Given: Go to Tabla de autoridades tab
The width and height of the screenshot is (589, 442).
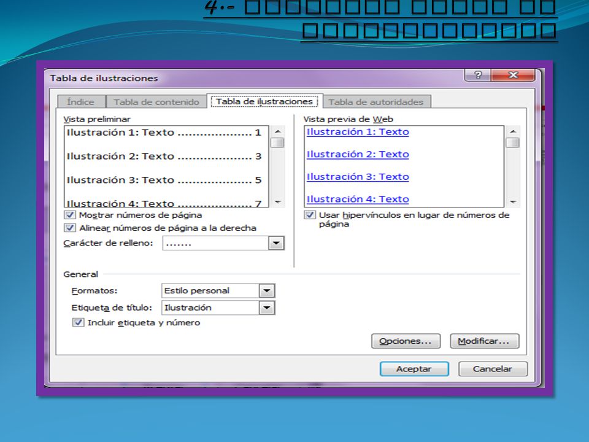Looking at the screenshot, I should (376, 102).
